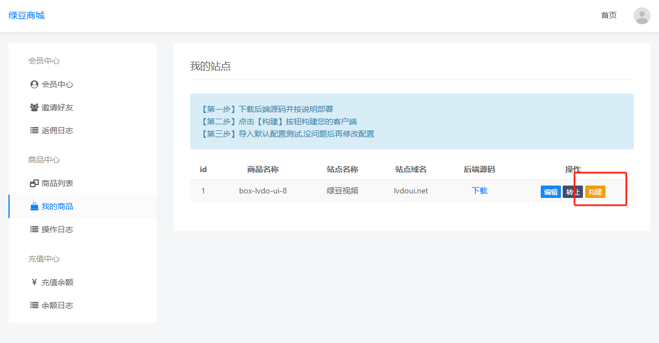659x343 pixels.
Task: Open 返佣日志 via its list icon
Action: coord(33,130)
